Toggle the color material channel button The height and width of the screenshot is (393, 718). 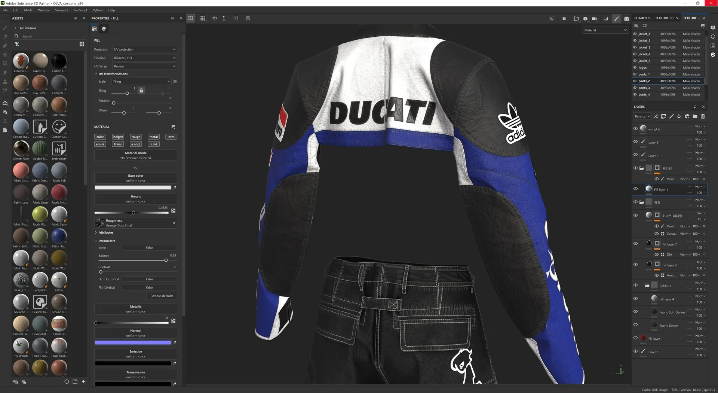tap(100, 137)
